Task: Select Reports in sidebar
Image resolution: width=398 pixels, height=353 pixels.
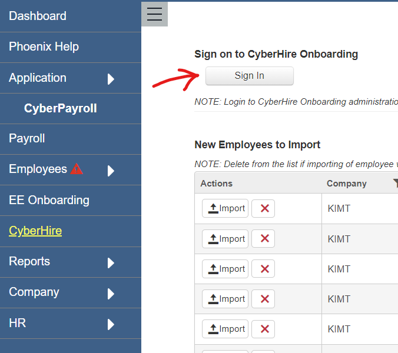Action: pos(29,261)
